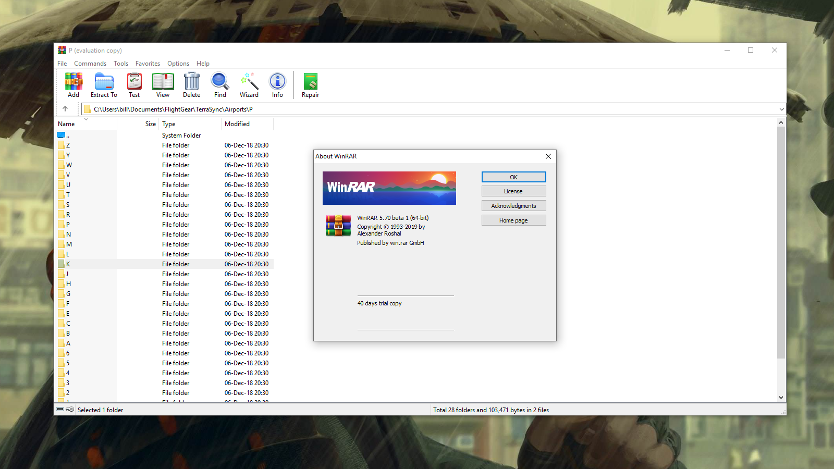Select the parent '..' folder icon
This screenshot has width=834, height=469.
coord(61,135)
